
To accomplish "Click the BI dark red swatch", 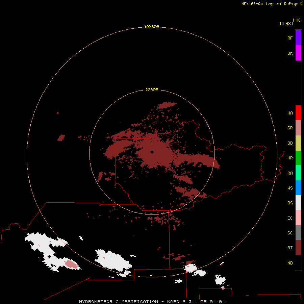I will pos(298,248).
